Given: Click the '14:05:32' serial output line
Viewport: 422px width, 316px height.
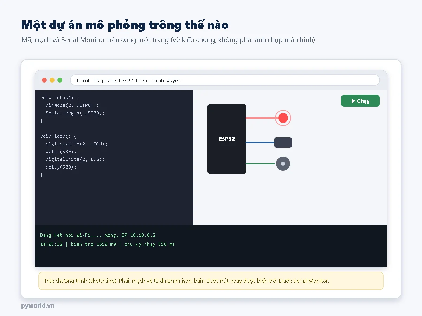Looking at the screenshot, I should 107,244.
